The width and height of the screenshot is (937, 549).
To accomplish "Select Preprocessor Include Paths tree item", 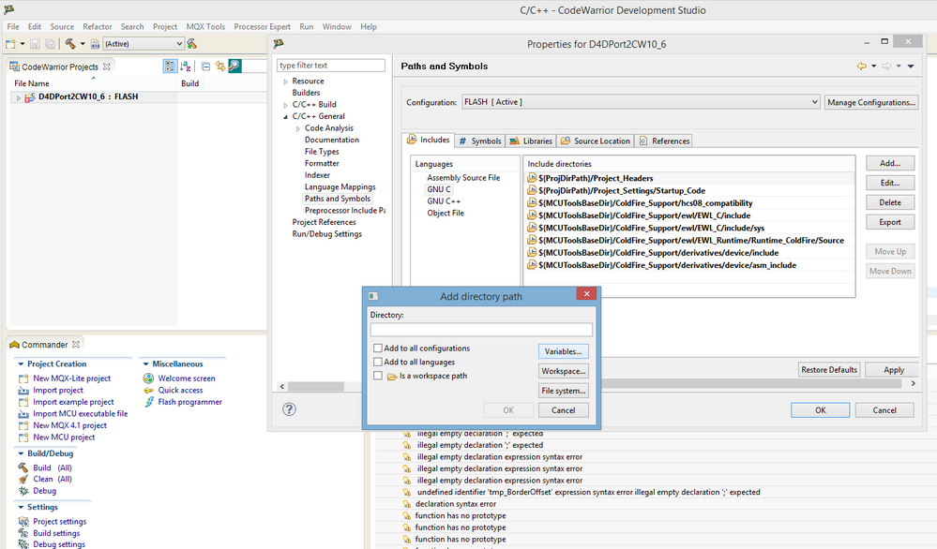I will click(x=345, y=211).
